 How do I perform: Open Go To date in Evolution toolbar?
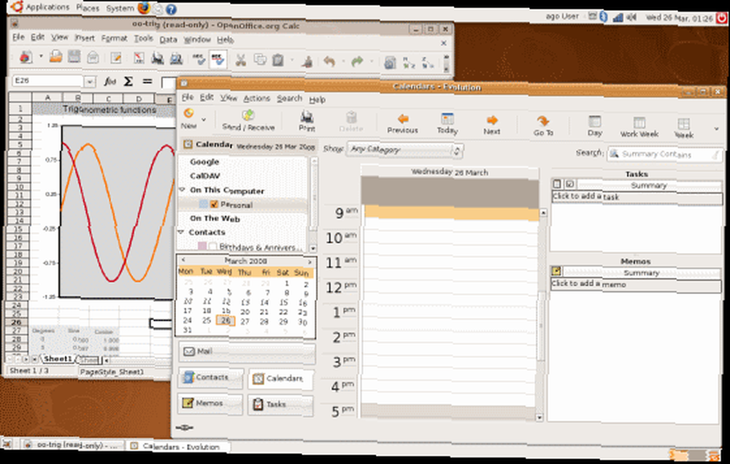[543, 126]
